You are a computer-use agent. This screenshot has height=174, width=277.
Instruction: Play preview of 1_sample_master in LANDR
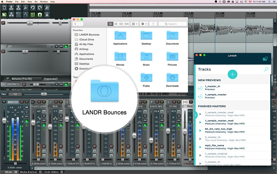point(200,96)
